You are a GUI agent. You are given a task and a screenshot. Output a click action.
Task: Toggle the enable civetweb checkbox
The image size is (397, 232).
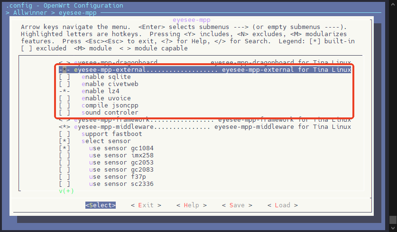coord(65,84)
